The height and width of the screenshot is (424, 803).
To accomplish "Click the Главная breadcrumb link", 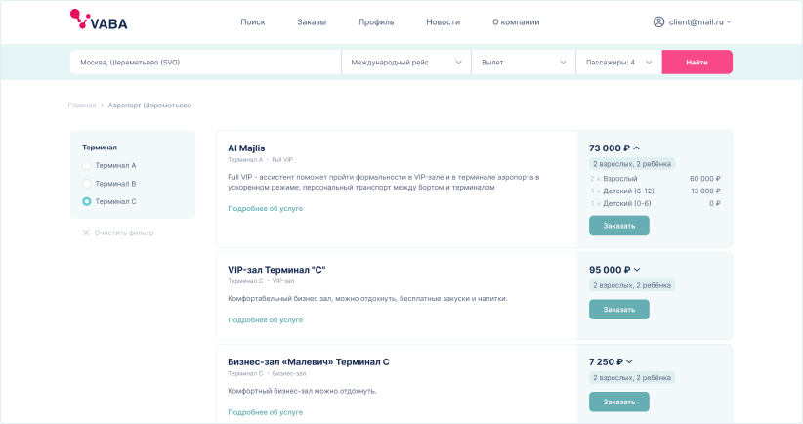I will pyautogui.click(x=82, y=105).
